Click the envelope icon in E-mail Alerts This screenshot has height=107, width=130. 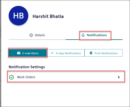[19, 53]
